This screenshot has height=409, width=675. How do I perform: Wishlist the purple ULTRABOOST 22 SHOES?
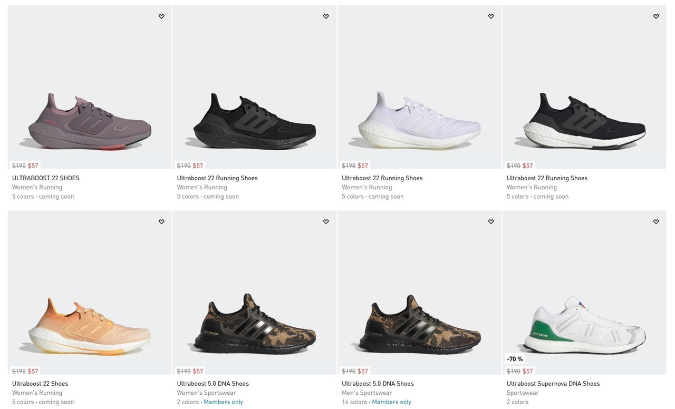coord(161,16)
